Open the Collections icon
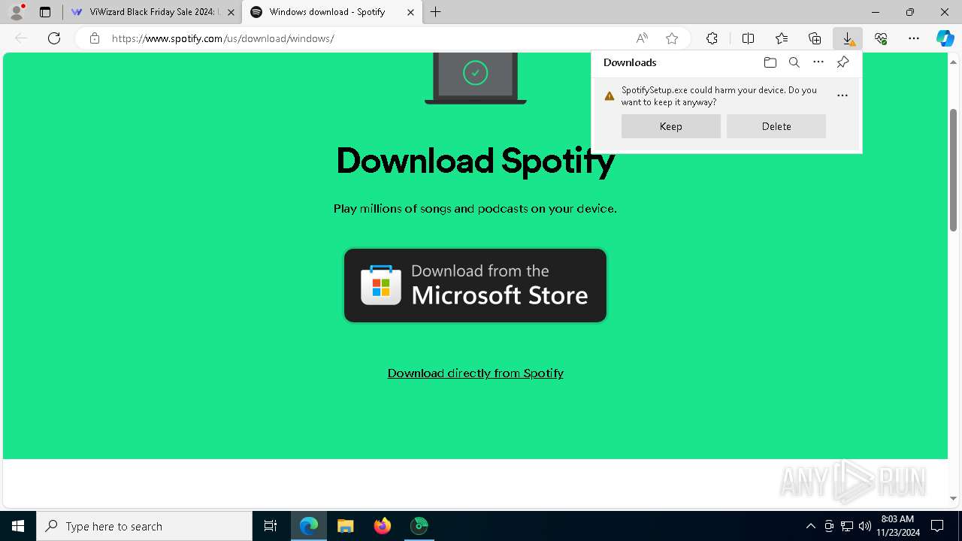This screenshot has height=541, width=962. pos(815,38)
